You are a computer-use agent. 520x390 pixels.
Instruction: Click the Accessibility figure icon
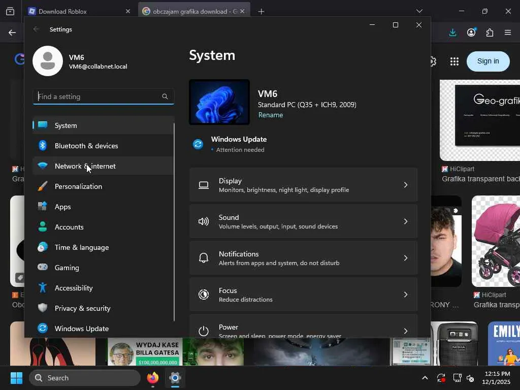(x=43, y=288)
